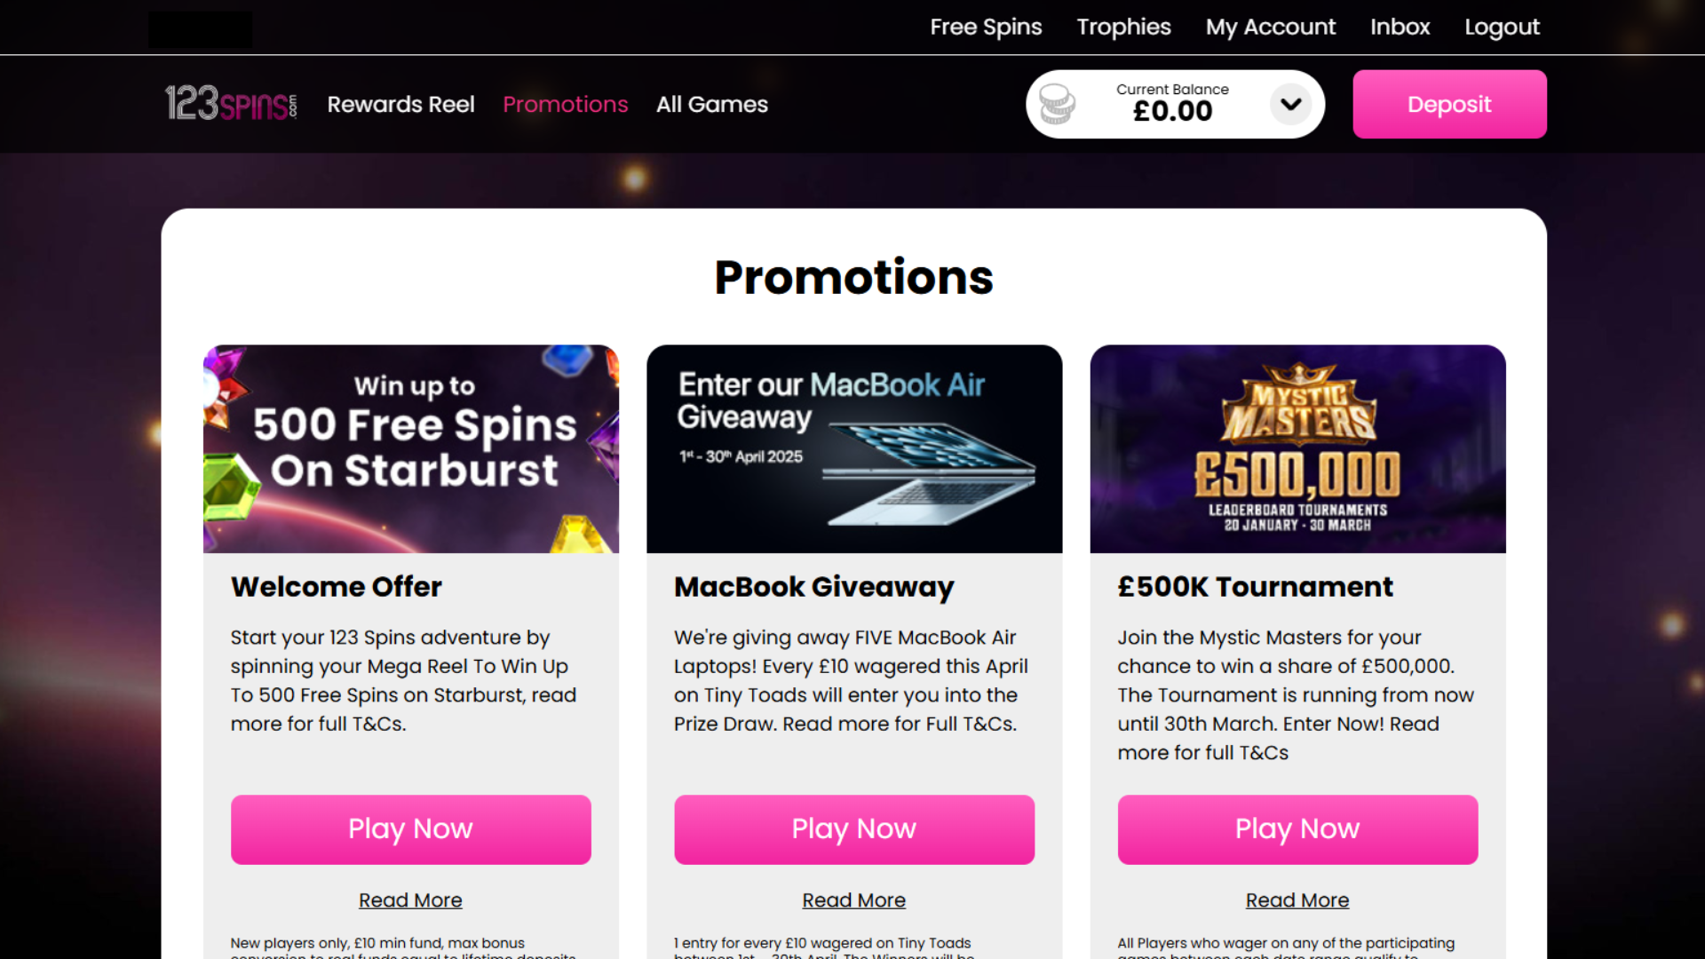Image resolution: width=1705 pixels, height=959 pixels.
Task: Browse All Games in navigation
Action: [711, 104]
